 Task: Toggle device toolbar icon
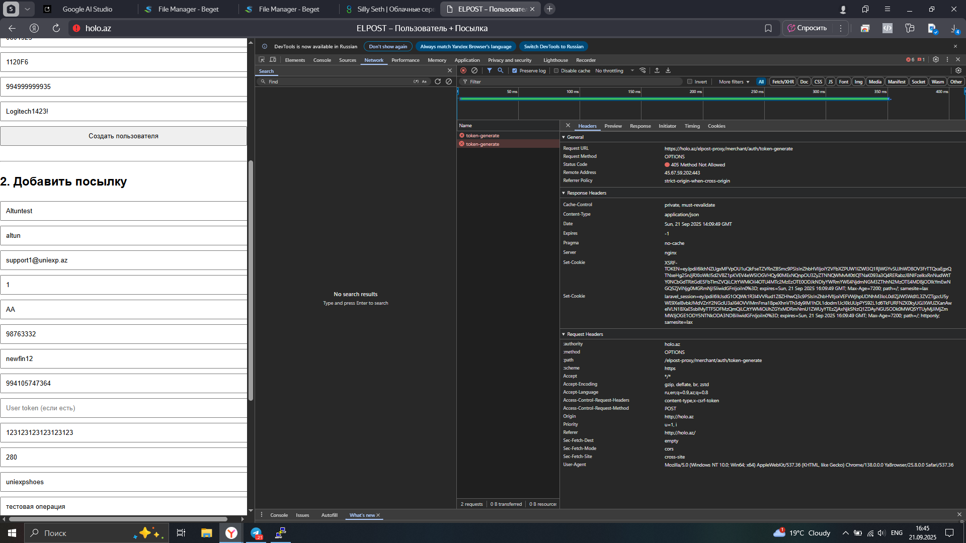click(273, 60)
